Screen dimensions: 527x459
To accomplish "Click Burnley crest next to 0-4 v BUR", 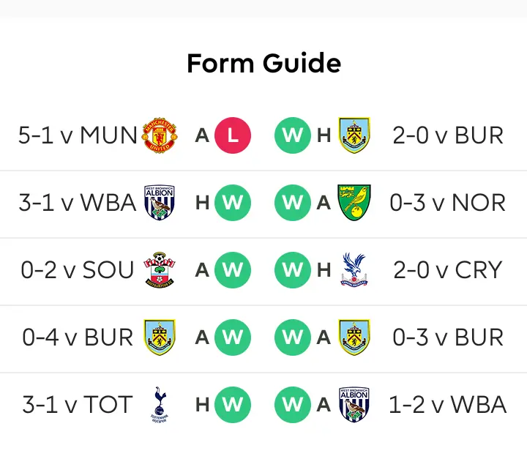I will pyautogui.click(x=159, y=337).
